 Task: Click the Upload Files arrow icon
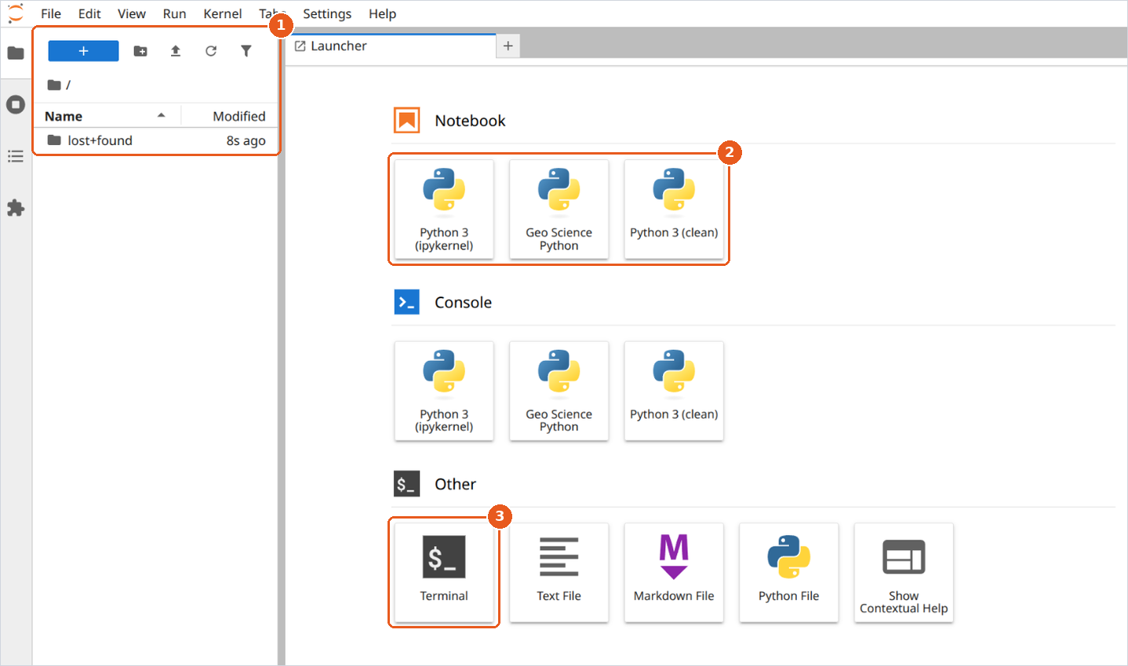176,51
